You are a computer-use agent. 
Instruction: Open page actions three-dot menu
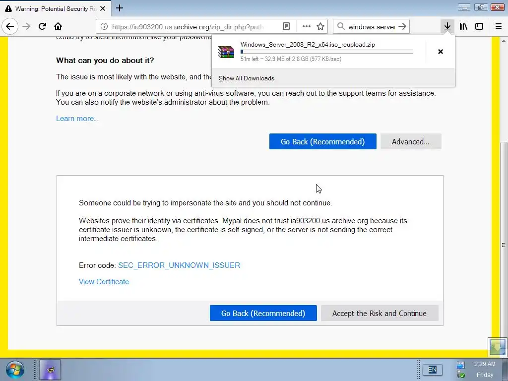[306, 26]
